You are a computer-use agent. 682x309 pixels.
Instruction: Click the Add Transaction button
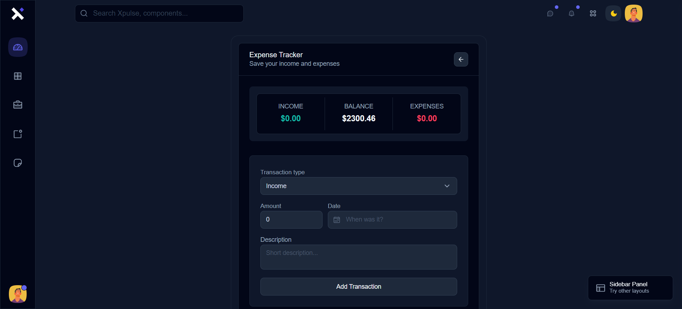tap(358, 287)
